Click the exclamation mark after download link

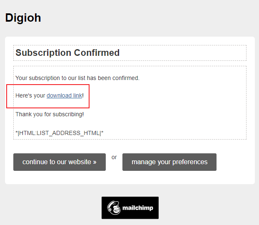[83, 95]
